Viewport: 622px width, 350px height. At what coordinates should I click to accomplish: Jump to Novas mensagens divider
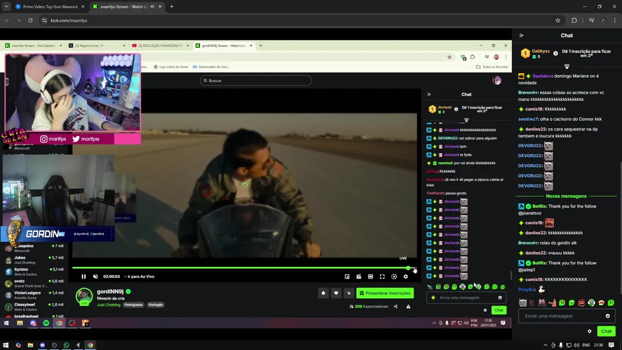[x=566, y=196]
